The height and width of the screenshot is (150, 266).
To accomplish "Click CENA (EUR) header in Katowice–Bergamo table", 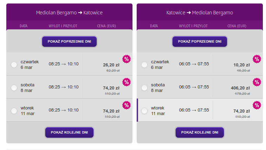I will pyautogui.click(x=237, y=26).
